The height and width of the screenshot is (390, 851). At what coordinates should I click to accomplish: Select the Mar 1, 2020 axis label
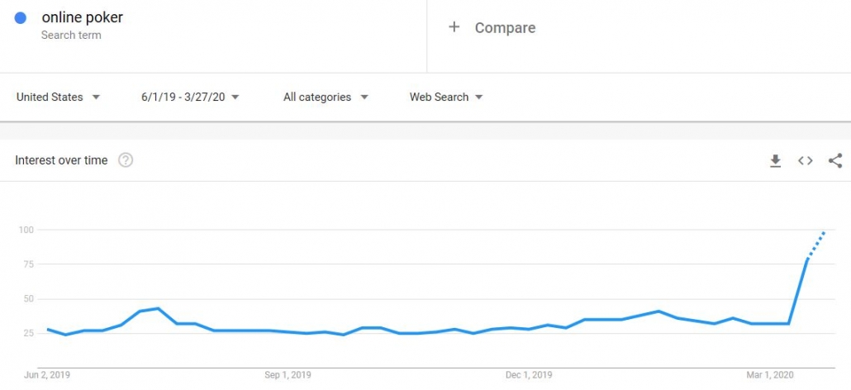pyautogui.click(x=770, y=375)
